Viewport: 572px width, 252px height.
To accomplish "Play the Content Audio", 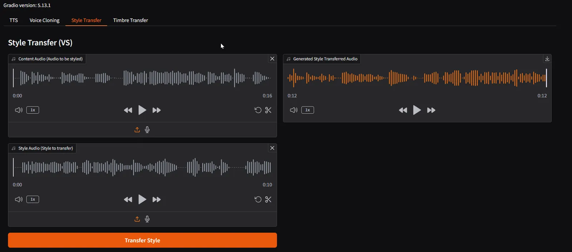I will [142, 110].
